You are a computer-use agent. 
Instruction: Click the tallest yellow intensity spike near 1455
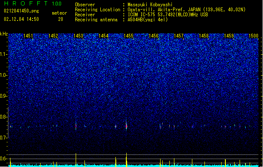[126, 160]
